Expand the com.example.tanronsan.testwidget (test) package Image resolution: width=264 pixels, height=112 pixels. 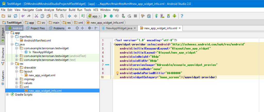click(16, 60)
